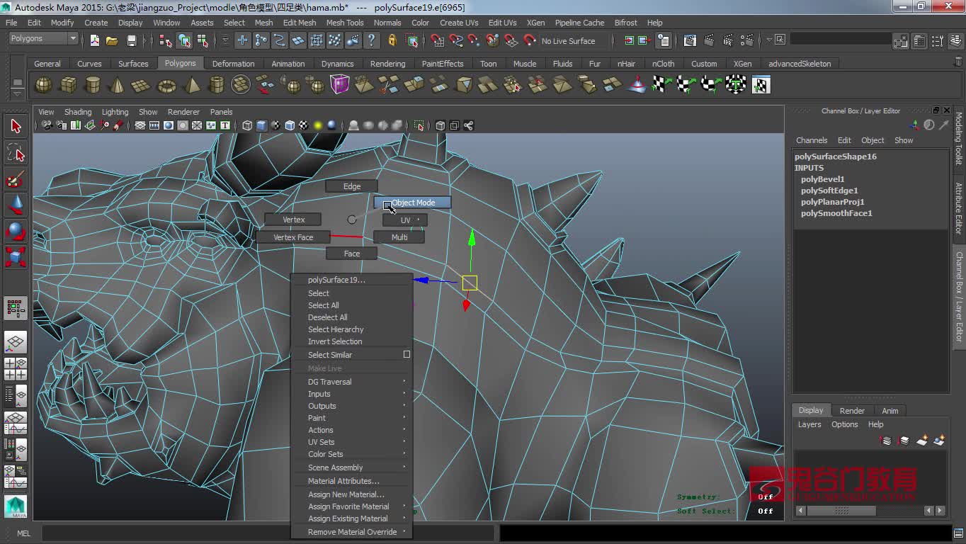
Task: Click the polygon cone shelf icon
Action: 117,86
